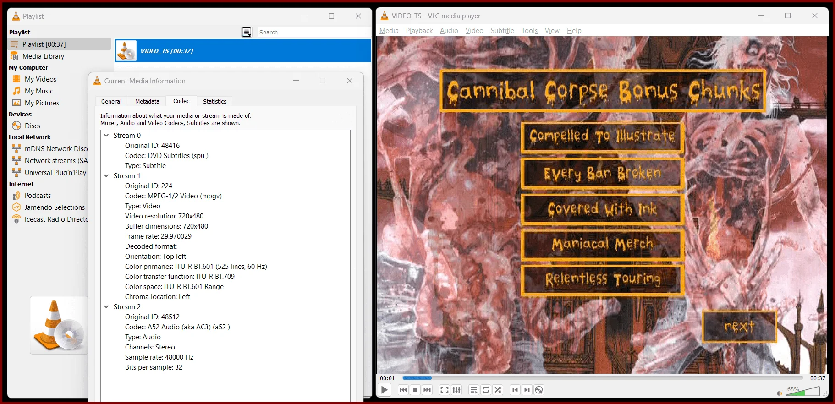Open the Tools menu

tap(529, 31)
